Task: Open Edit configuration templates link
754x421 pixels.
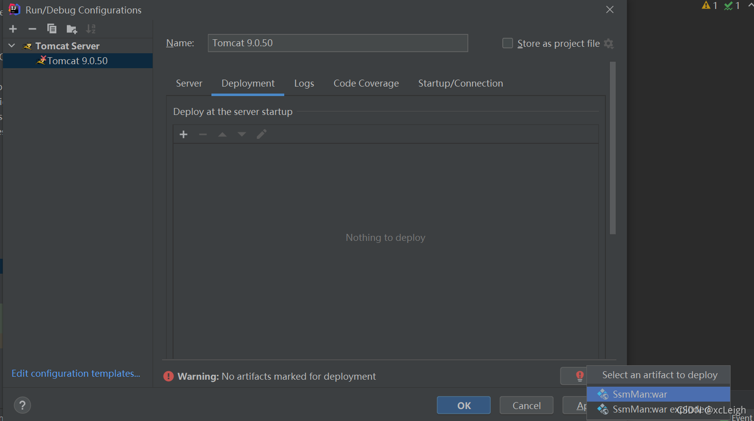Action: point(76,374)
